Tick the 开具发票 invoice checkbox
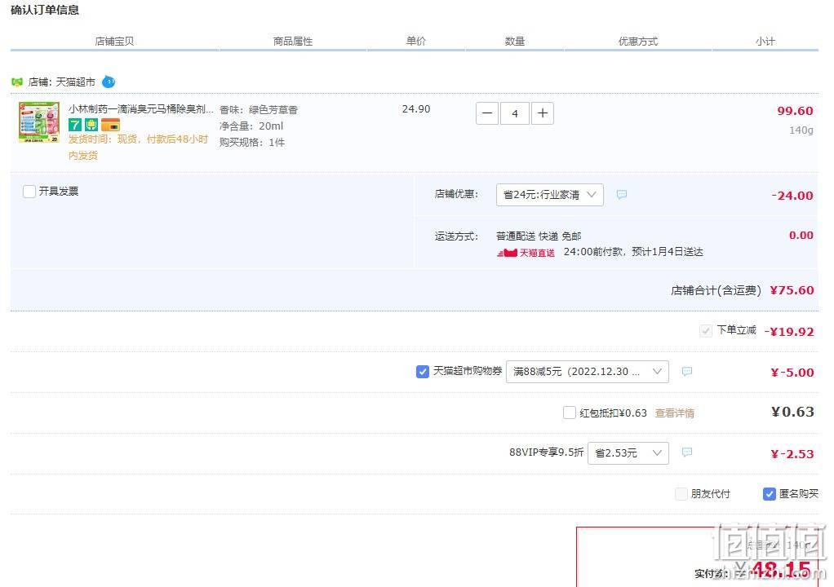This screenshot has height=587, width=834. pos(29,192)
